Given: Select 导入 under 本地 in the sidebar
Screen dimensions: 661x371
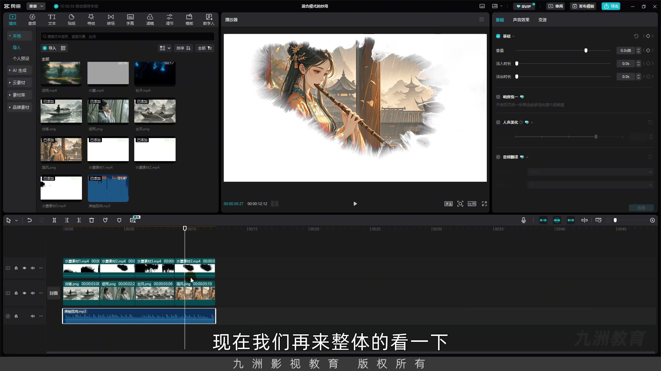Looking at the screenshot, I should pyautogui.click(x=17, y=47).
